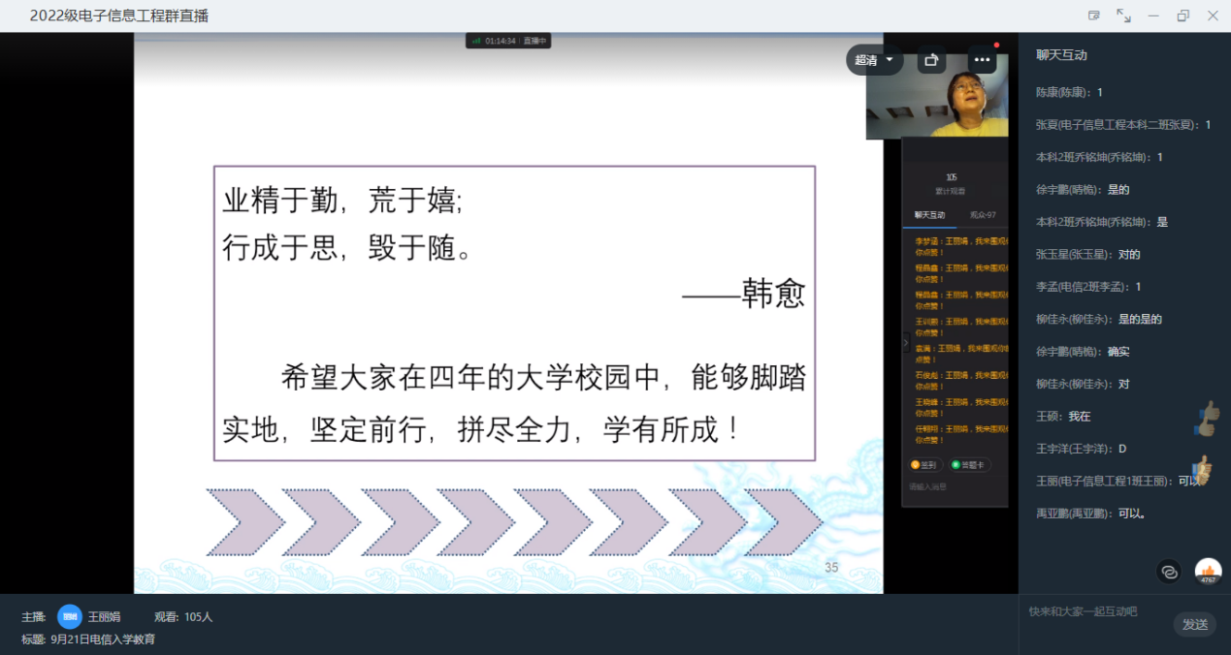Restore the window using title bar button

tap(1182, 16)
